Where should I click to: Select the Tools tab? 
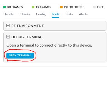(56, 14)
